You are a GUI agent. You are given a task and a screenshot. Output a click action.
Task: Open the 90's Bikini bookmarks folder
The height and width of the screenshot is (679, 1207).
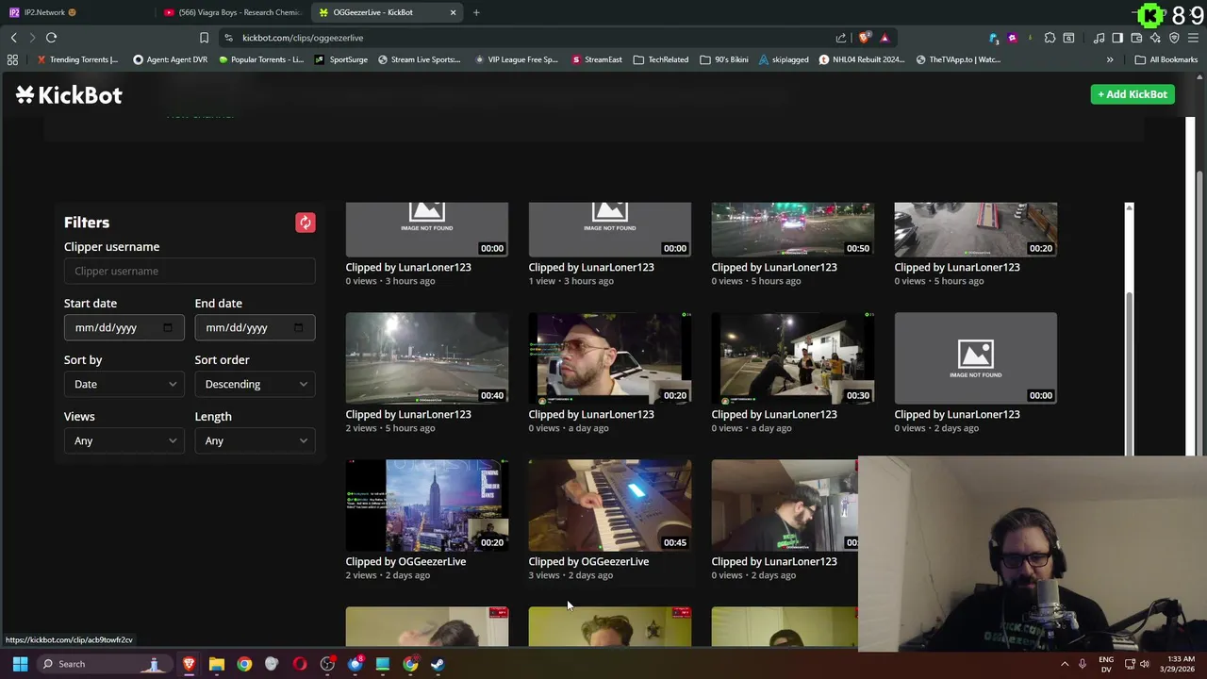click(x=724, y=59)
